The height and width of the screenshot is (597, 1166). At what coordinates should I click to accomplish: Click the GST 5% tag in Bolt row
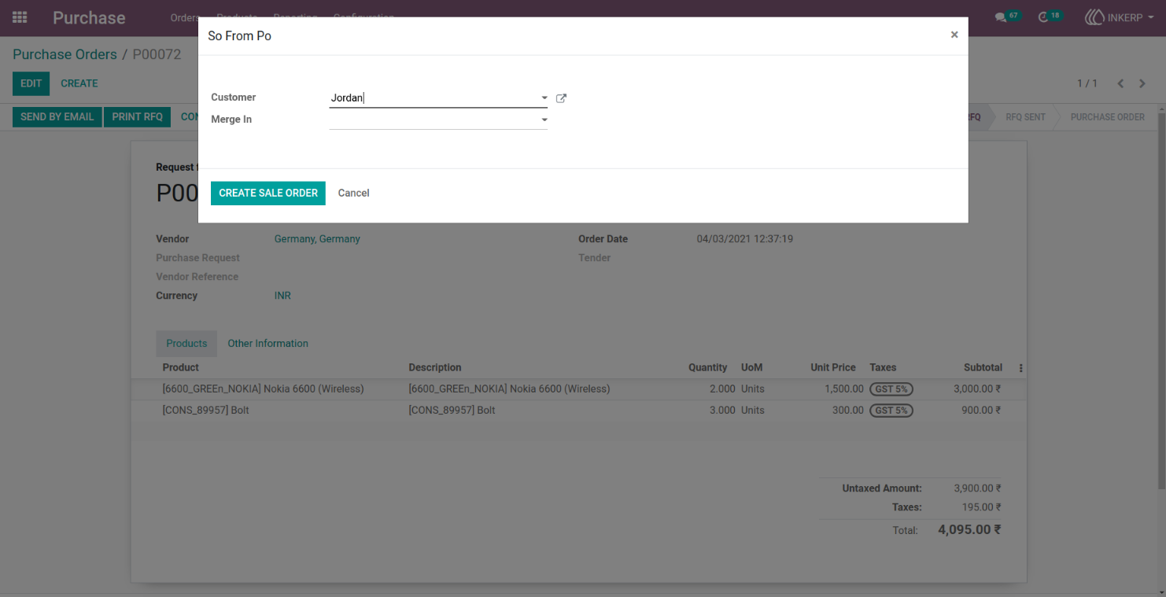pos(891,410)
